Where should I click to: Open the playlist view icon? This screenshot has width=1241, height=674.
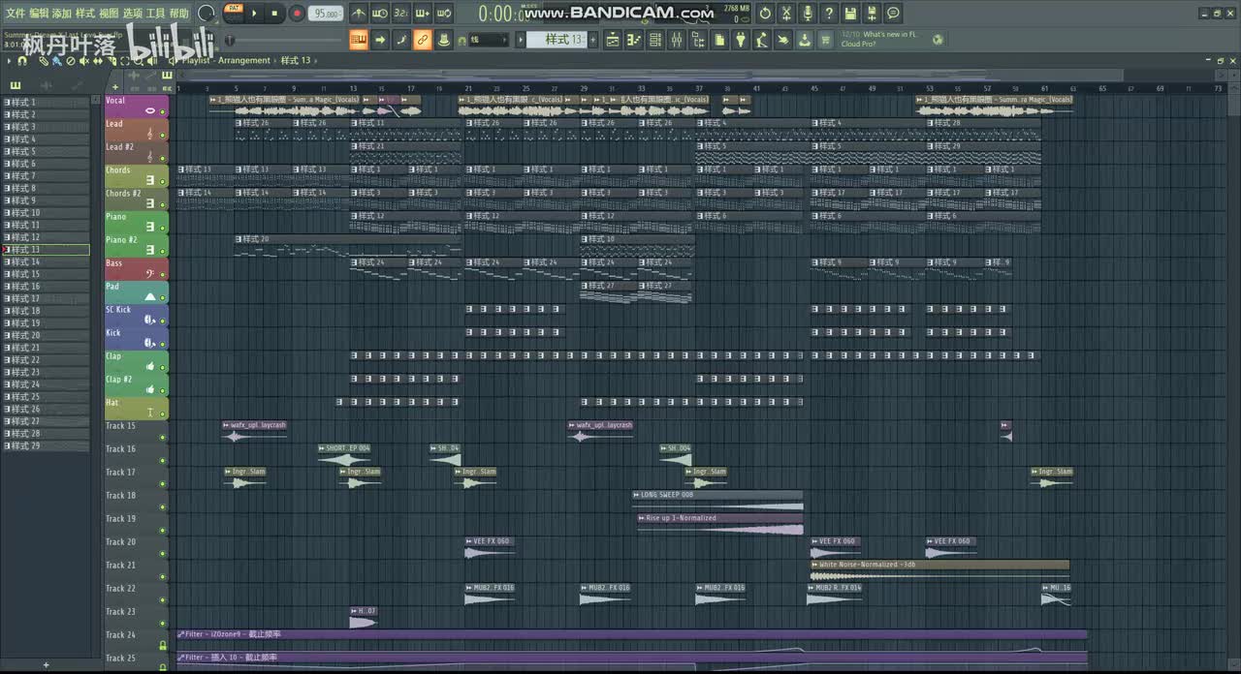(x=612, y=40)
